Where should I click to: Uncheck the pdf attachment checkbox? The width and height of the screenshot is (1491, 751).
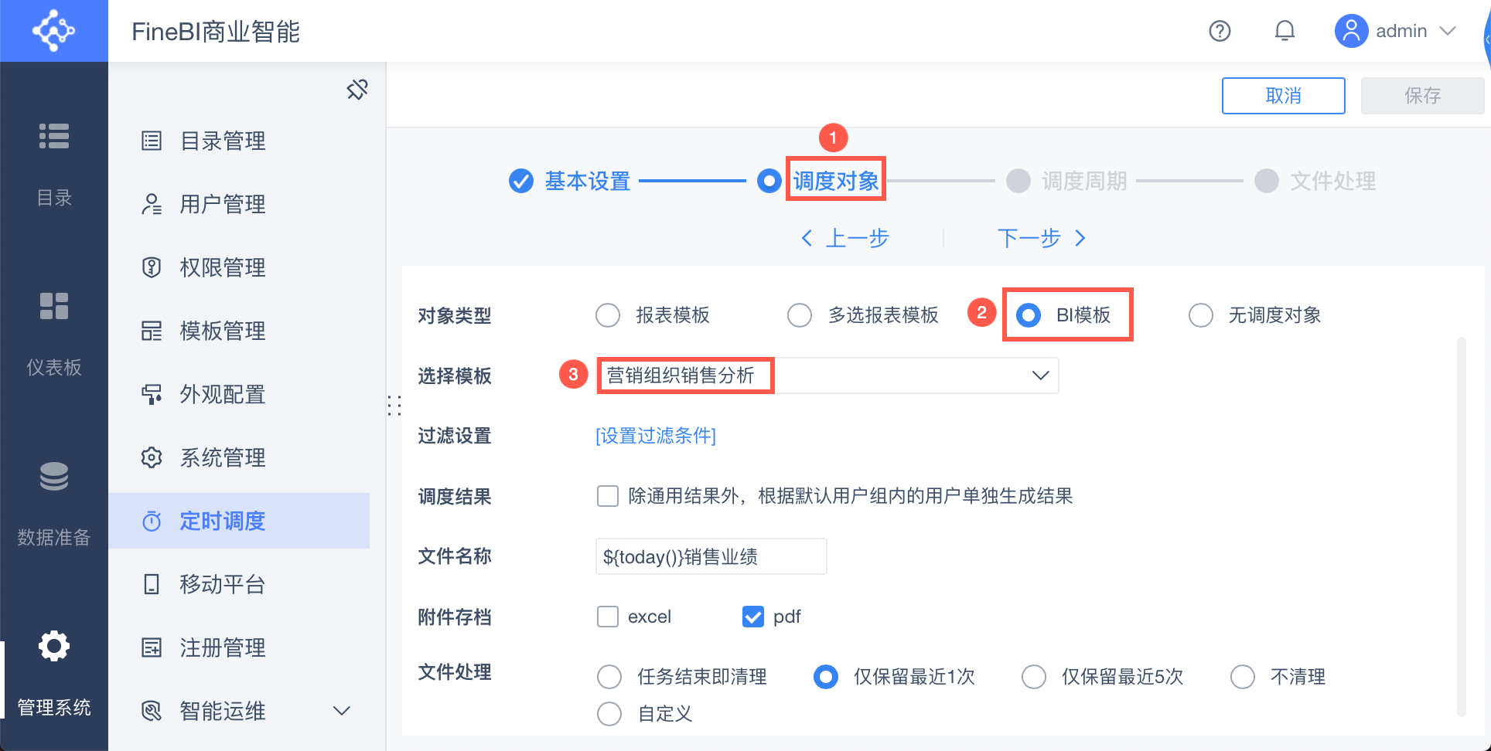[753, 617]
